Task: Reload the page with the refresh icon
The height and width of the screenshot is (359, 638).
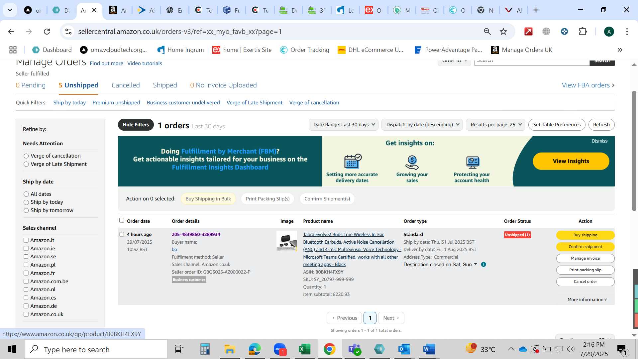Action: coord(47,32)
